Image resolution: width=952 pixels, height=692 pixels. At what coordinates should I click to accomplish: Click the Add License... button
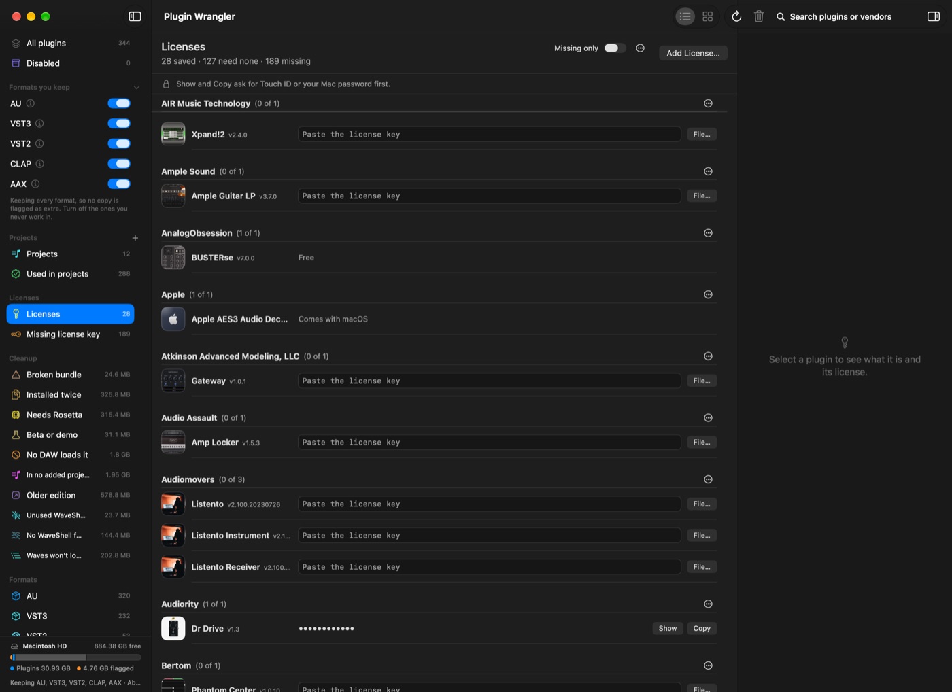click(693, 53)
